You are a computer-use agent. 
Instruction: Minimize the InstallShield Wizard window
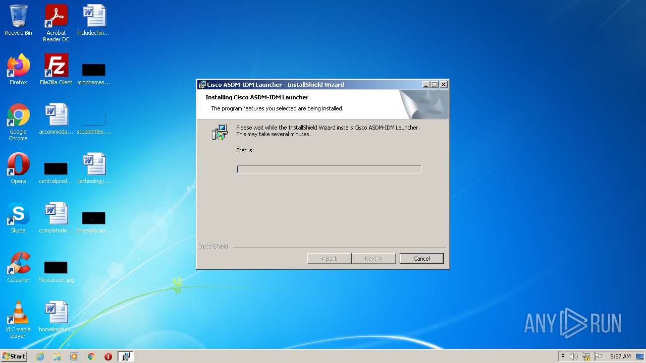[425, 85]
